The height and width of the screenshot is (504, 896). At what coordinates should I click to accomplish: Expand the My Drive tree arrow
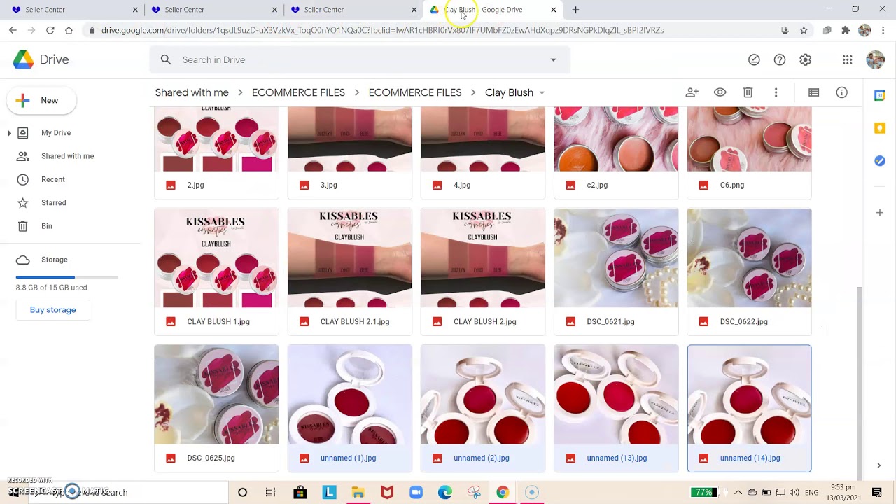(x=9, y=133)
